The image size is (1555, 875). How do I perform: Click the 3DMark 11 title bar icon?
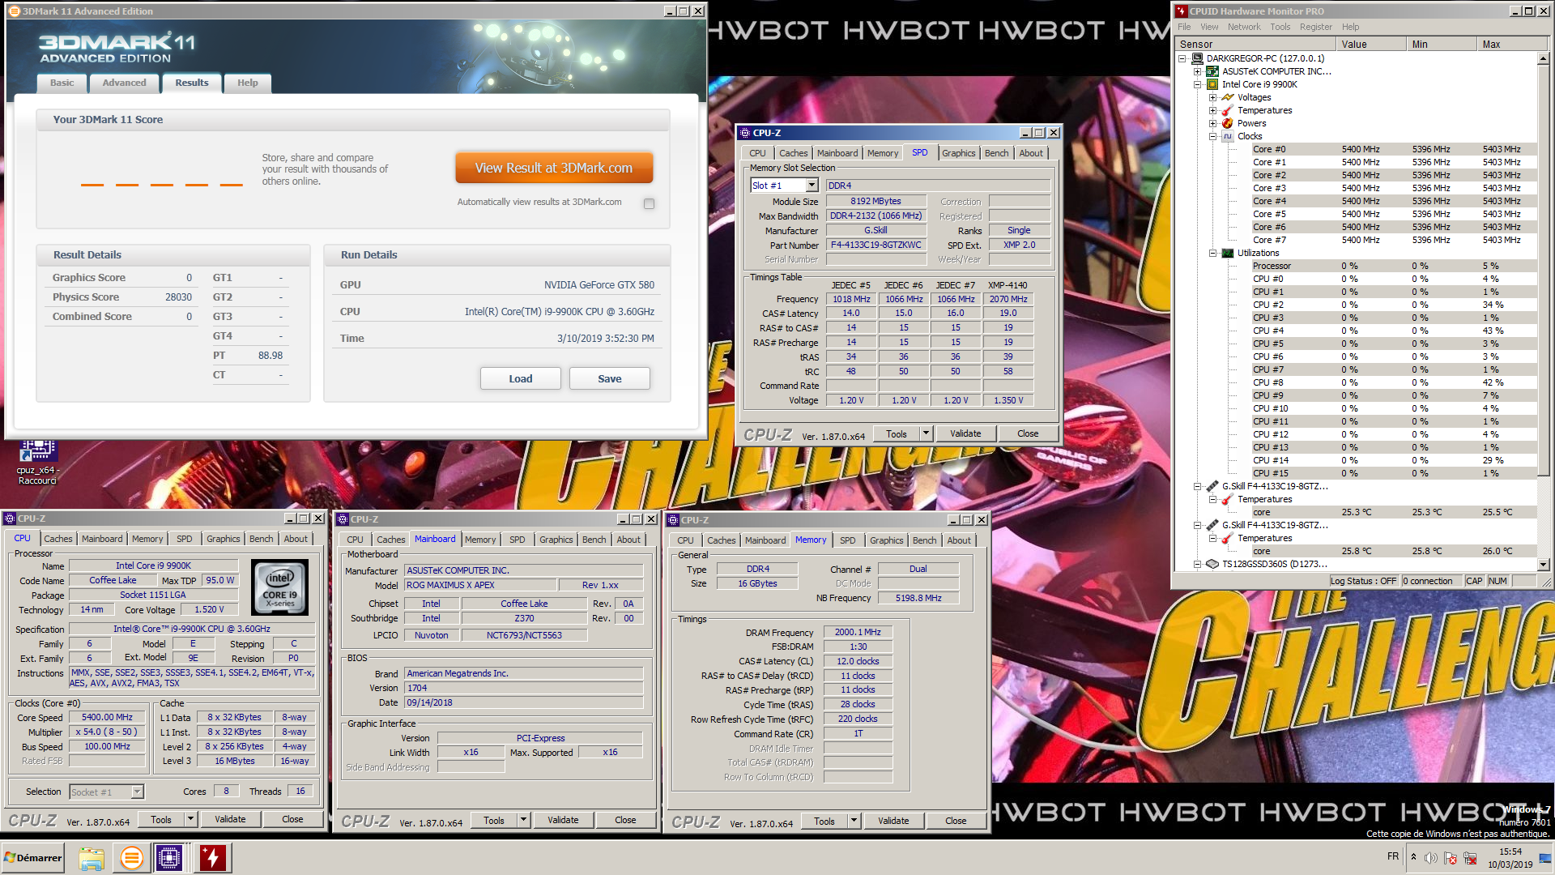click(x=14, y=11)
